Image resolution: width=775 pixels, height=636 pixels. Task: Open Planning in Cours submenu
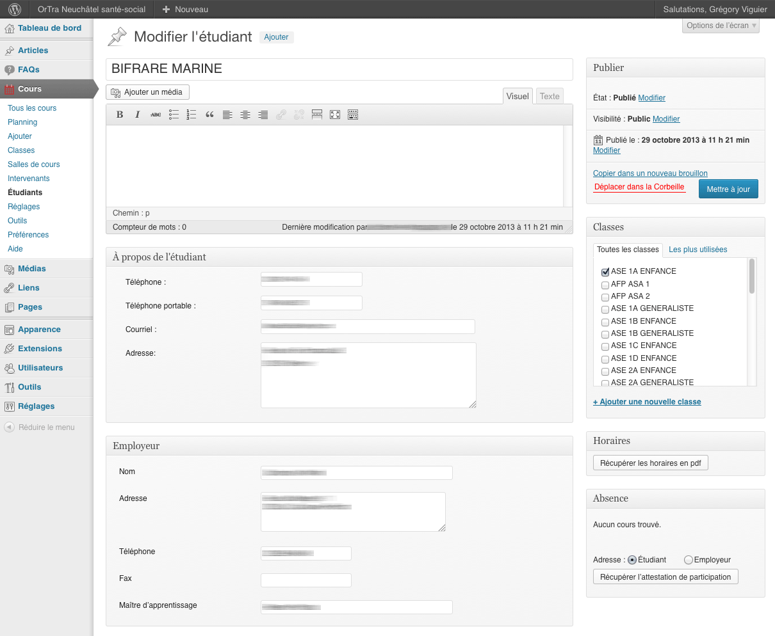point(22,122)
